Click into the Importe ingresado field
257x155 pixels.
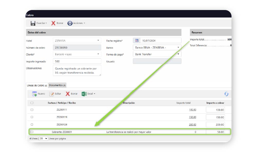(x=77, y=61)
